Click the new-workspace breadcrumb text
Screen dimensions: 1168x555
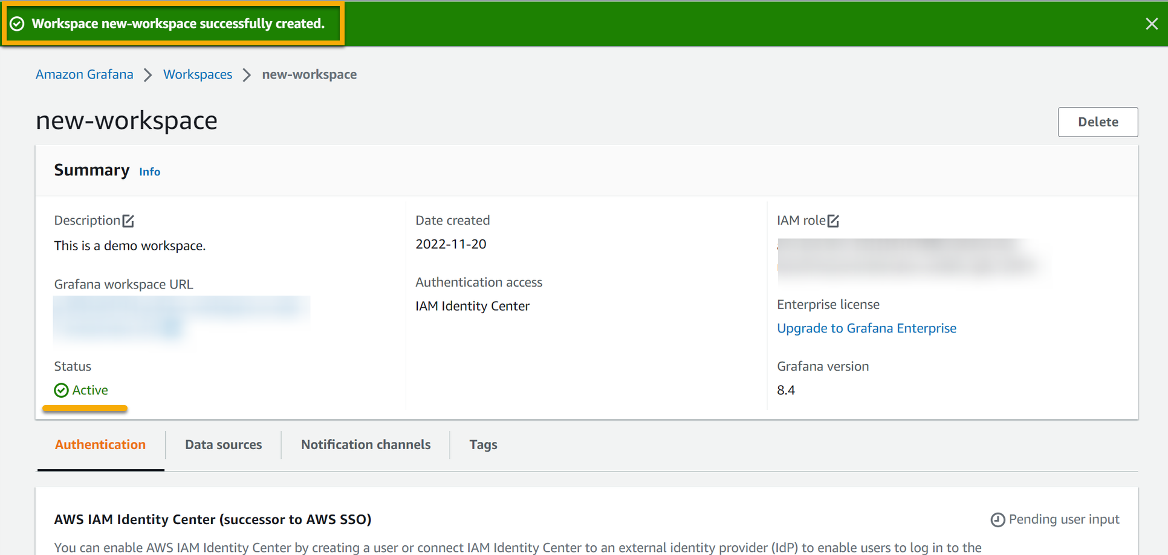(x=310, y=74)
